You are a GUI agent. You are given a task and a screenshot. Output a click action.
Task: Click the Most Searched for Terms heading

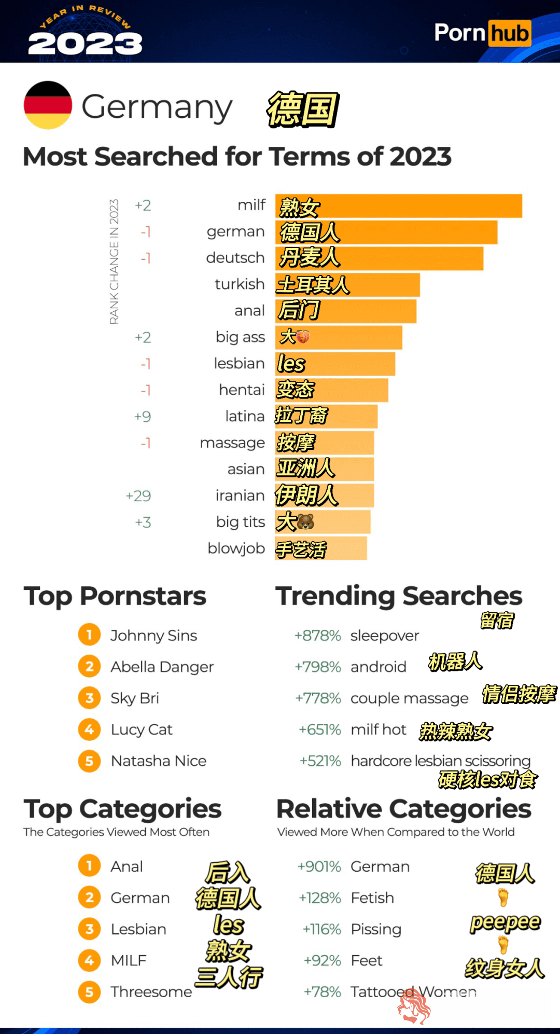[x=237, y=156]
